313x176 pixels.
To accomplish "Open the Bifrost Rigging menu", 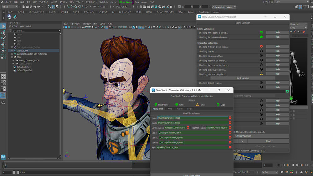I will [x=126, y=2].
